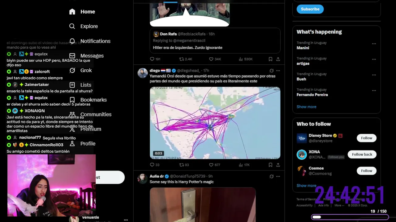Go to Explore in navigation
This screenshot has height=222, width=396.
[x=89, y=26]
